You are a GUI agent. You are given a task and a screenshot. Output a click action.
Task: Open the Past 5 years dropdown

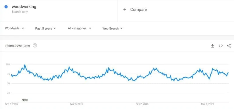tap(46, 28)
